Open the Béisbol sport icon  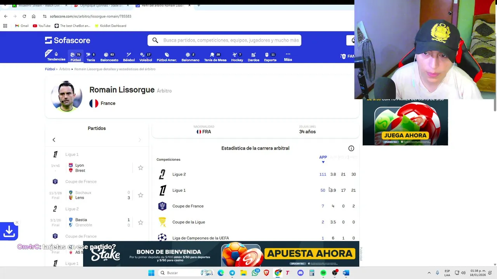click(x=129, y=57)
